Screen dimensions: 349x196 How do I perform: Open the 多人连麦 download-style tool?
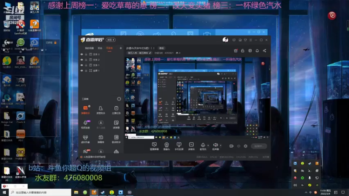(x=101, y=124)
